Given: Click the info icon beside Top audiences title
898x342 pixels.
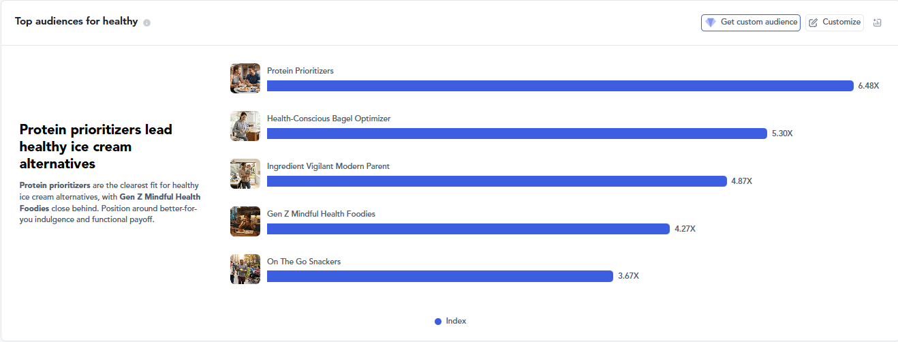Looking at the screenshot, I should click(x=147, y=22).
